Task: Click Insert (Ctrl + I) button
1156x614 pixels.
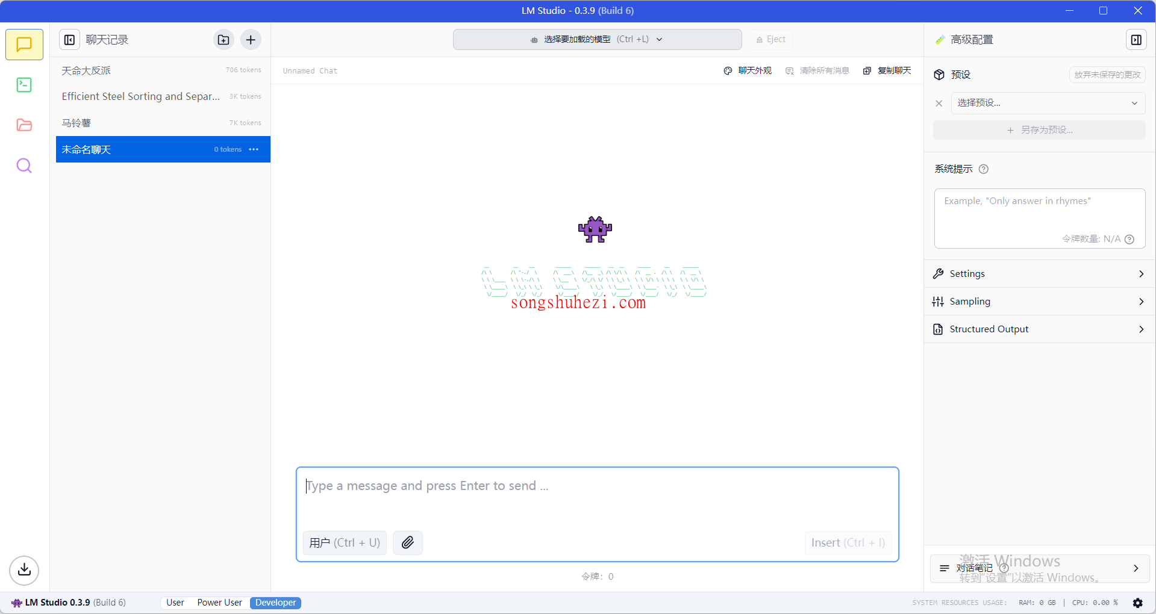Action: pos(848,542)
